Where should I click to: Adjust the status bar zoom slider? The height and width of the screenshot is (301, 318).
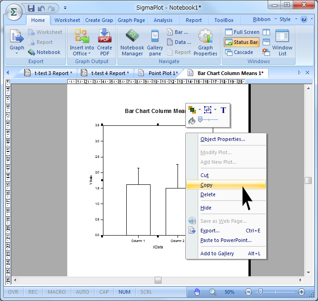click(261, 292)
